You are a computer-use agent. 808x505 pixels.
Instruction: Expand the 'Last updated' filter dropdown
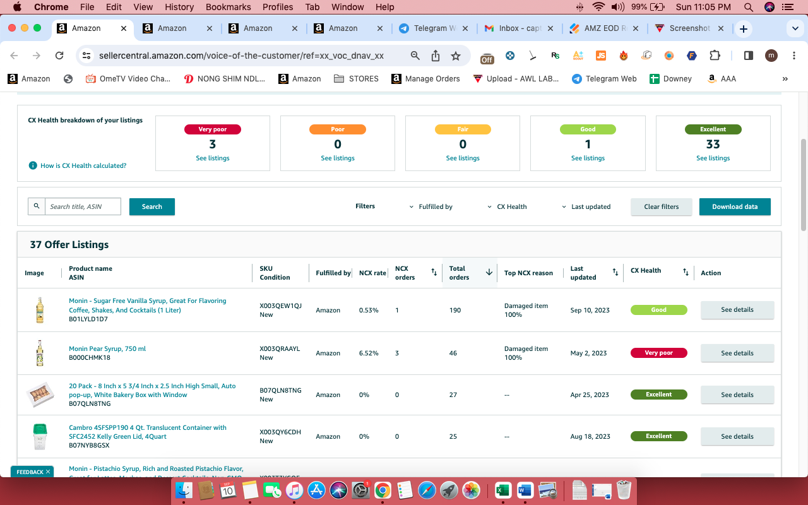(x=586, y=206)
